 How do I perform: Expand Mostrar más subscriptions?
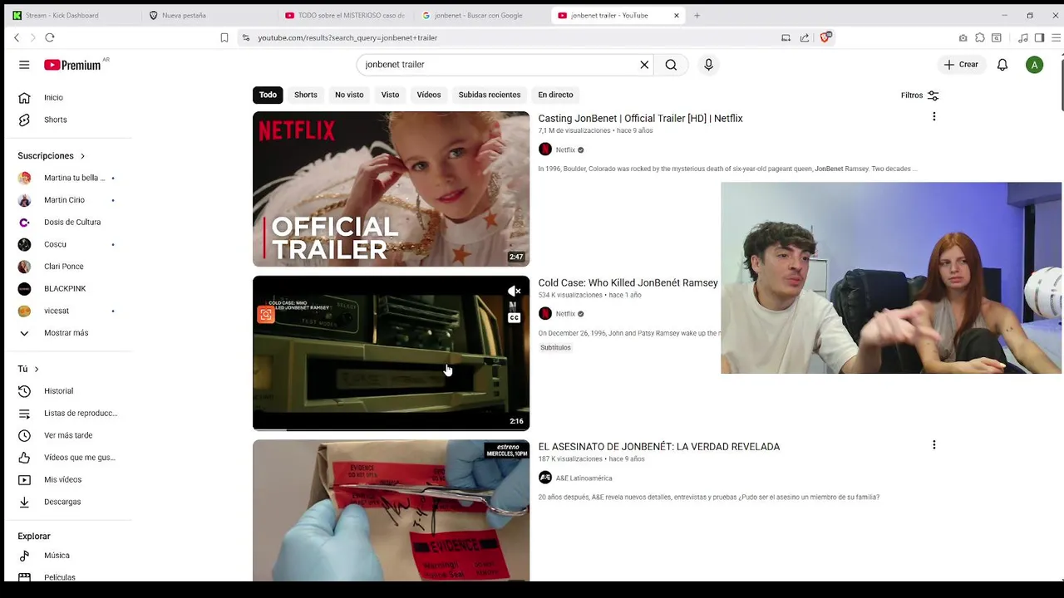66,333
